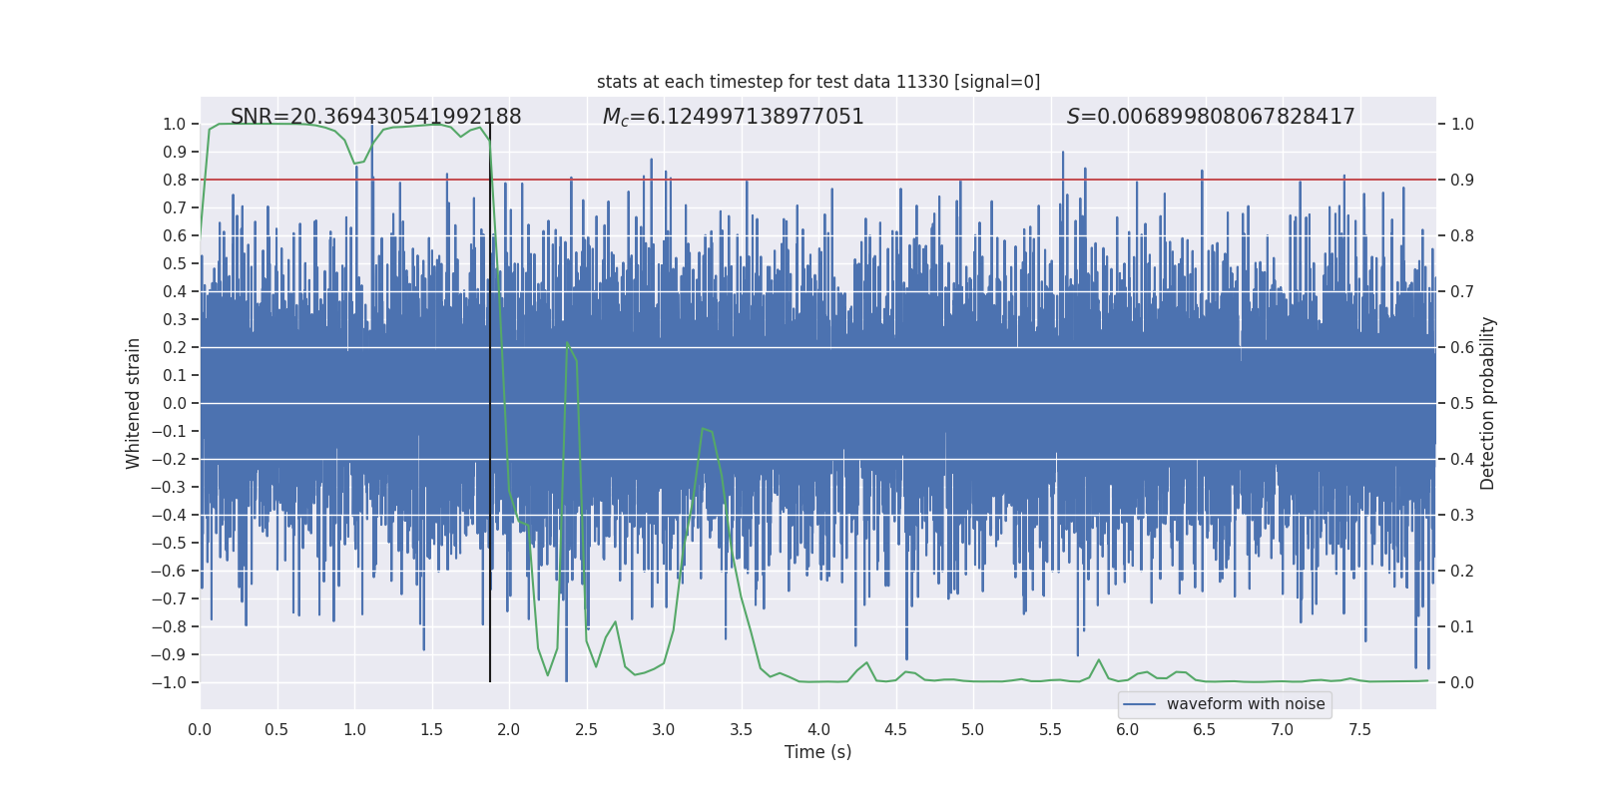
Task: Click the plot title mentioning test data 11330
Action: coord(818,82)
